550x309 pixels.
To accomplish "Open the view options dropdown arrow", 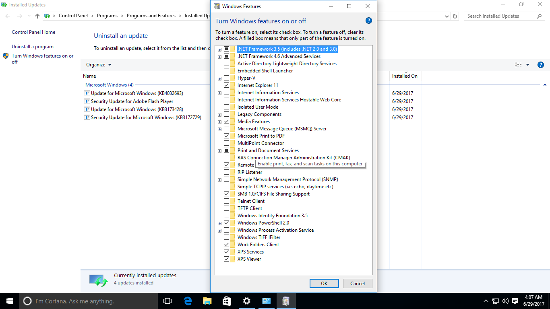I will (x=527, y=65).
